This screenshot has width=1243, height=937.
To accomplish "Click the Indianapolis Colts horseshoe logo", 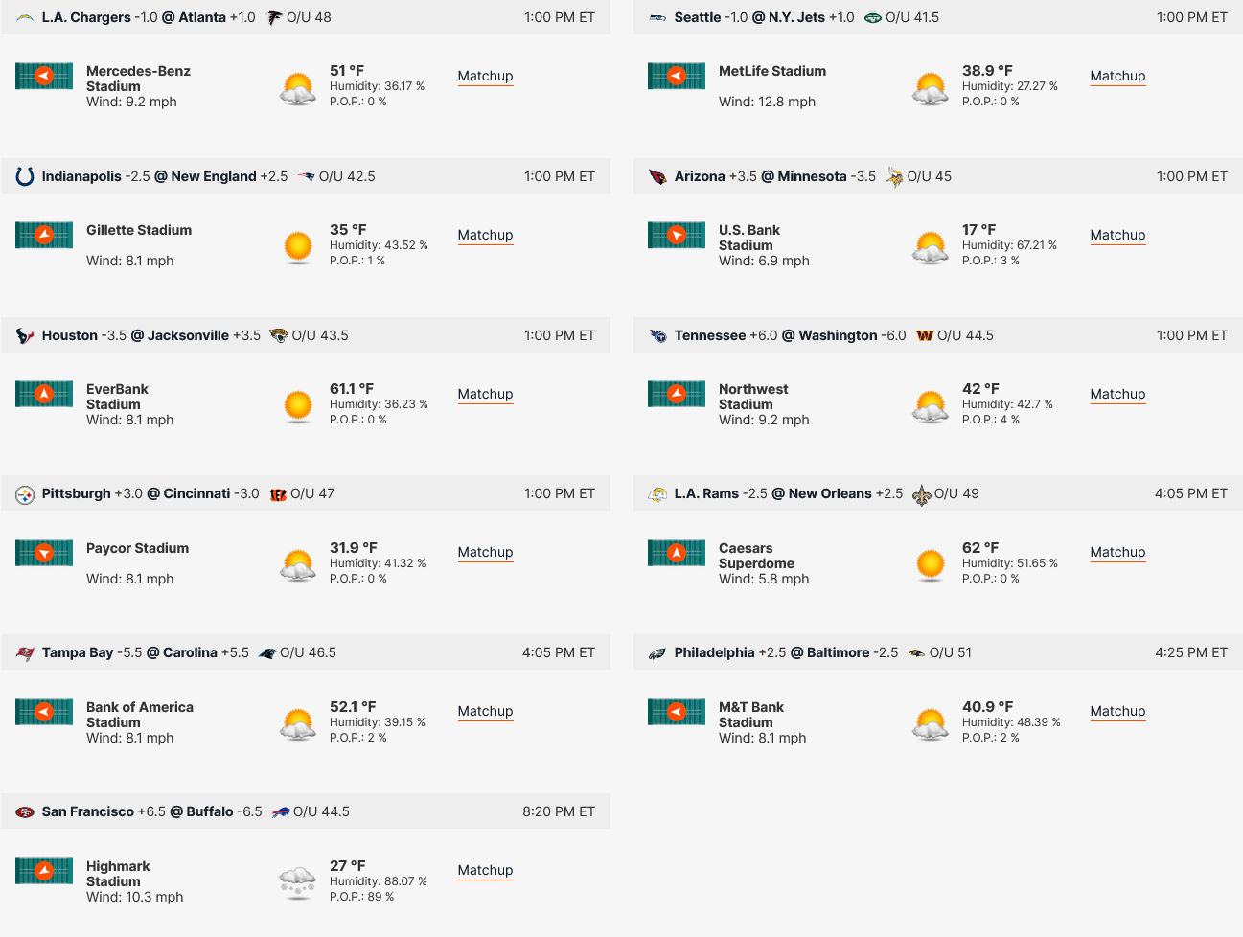I will (x=25, y=176).
